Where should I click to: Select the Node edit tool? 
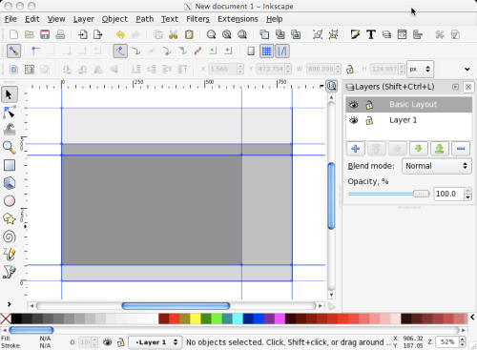click(10, 113)
